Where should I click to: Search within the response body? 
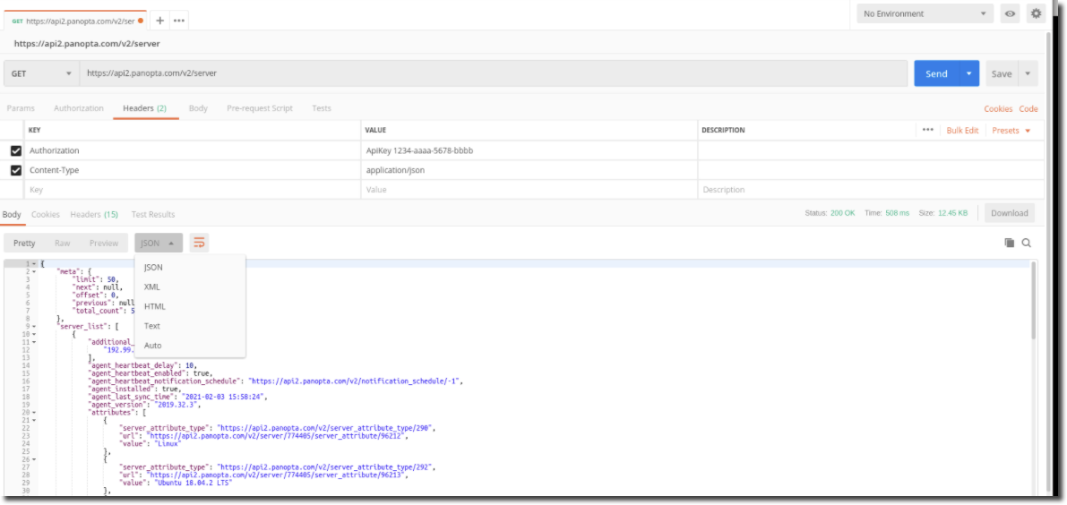1027,243
